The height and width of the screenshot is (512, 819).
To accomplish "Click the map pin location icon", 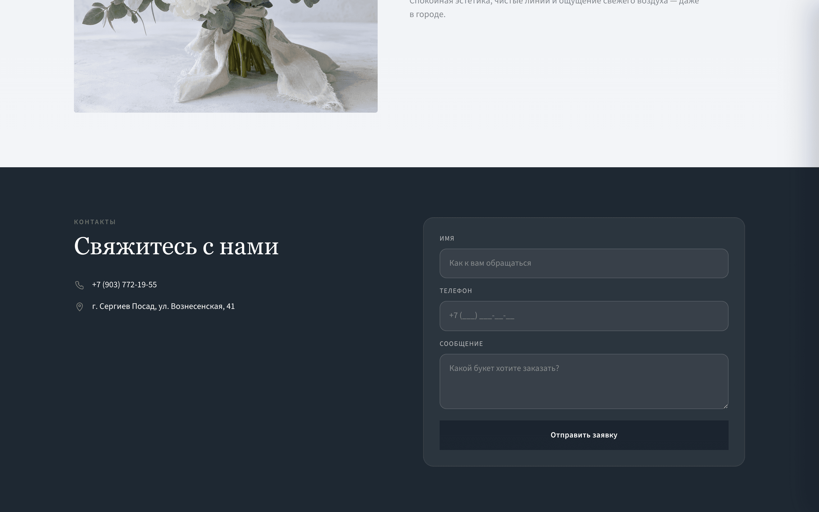I will click(79, 307).
